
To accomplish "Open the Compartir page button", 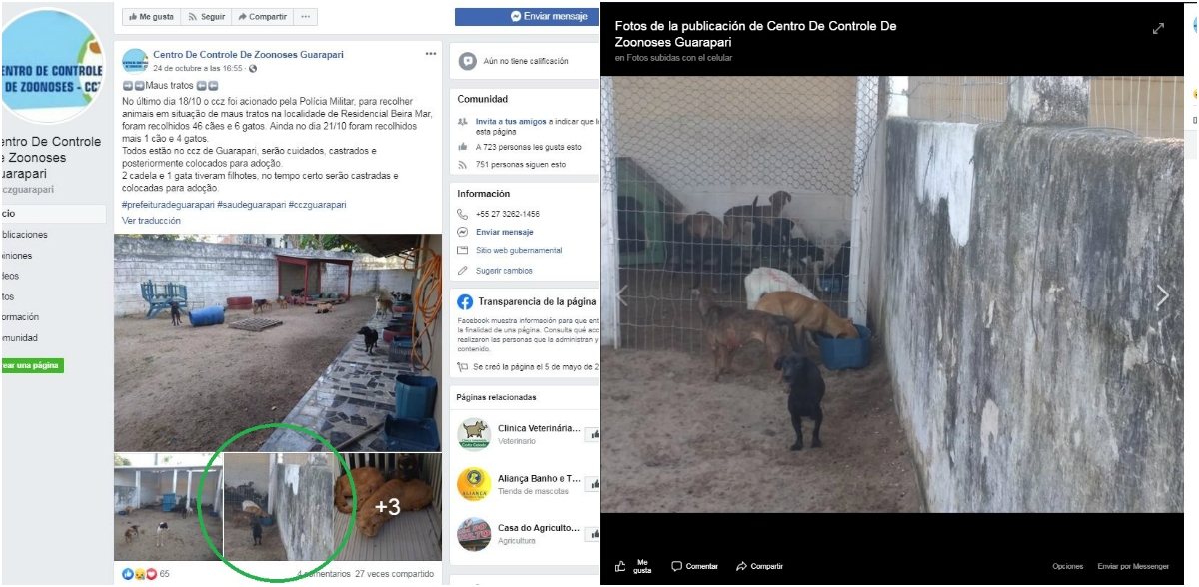I will tap(262, 17).
